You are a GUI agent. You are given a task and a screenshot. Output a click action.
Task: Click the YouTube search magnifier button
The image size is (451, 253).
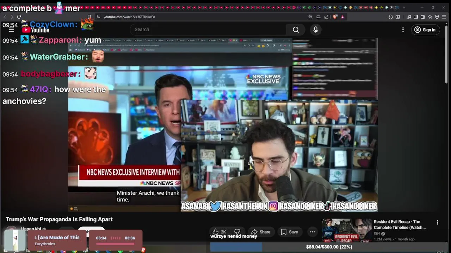pos(296,30)
